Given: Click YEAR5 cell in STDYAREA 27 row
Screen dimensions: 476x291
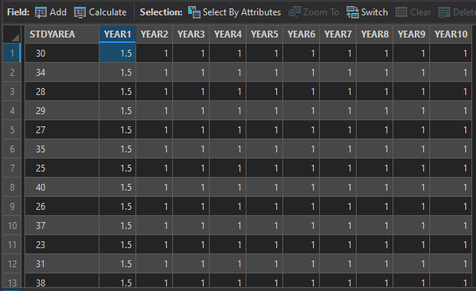Looking at the screenshot, I should [x=265, y=129].
